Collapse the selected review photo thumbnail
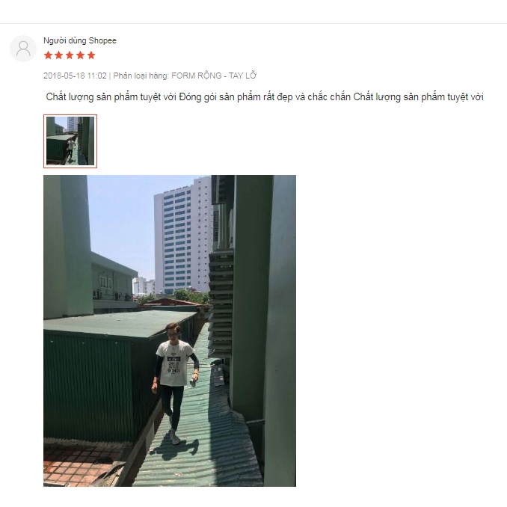The width and height of the screenshot is (507, 507). (70, 141)
